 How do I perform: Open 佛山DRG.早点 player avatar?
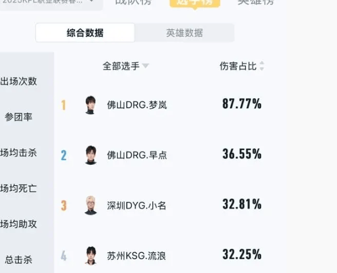[x=91, y=155]
